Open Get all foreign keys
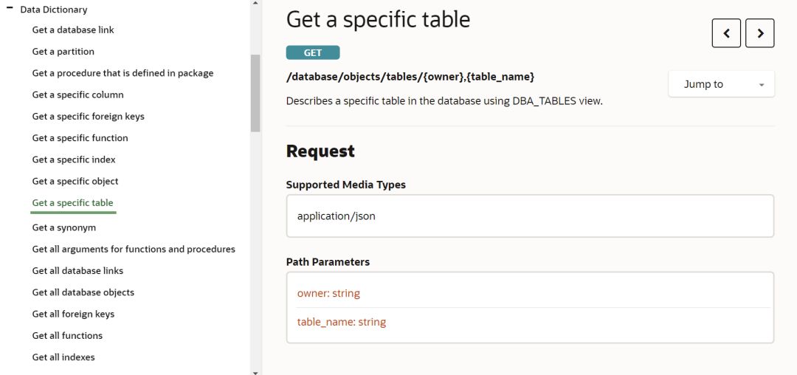 [x=73, y=314]
